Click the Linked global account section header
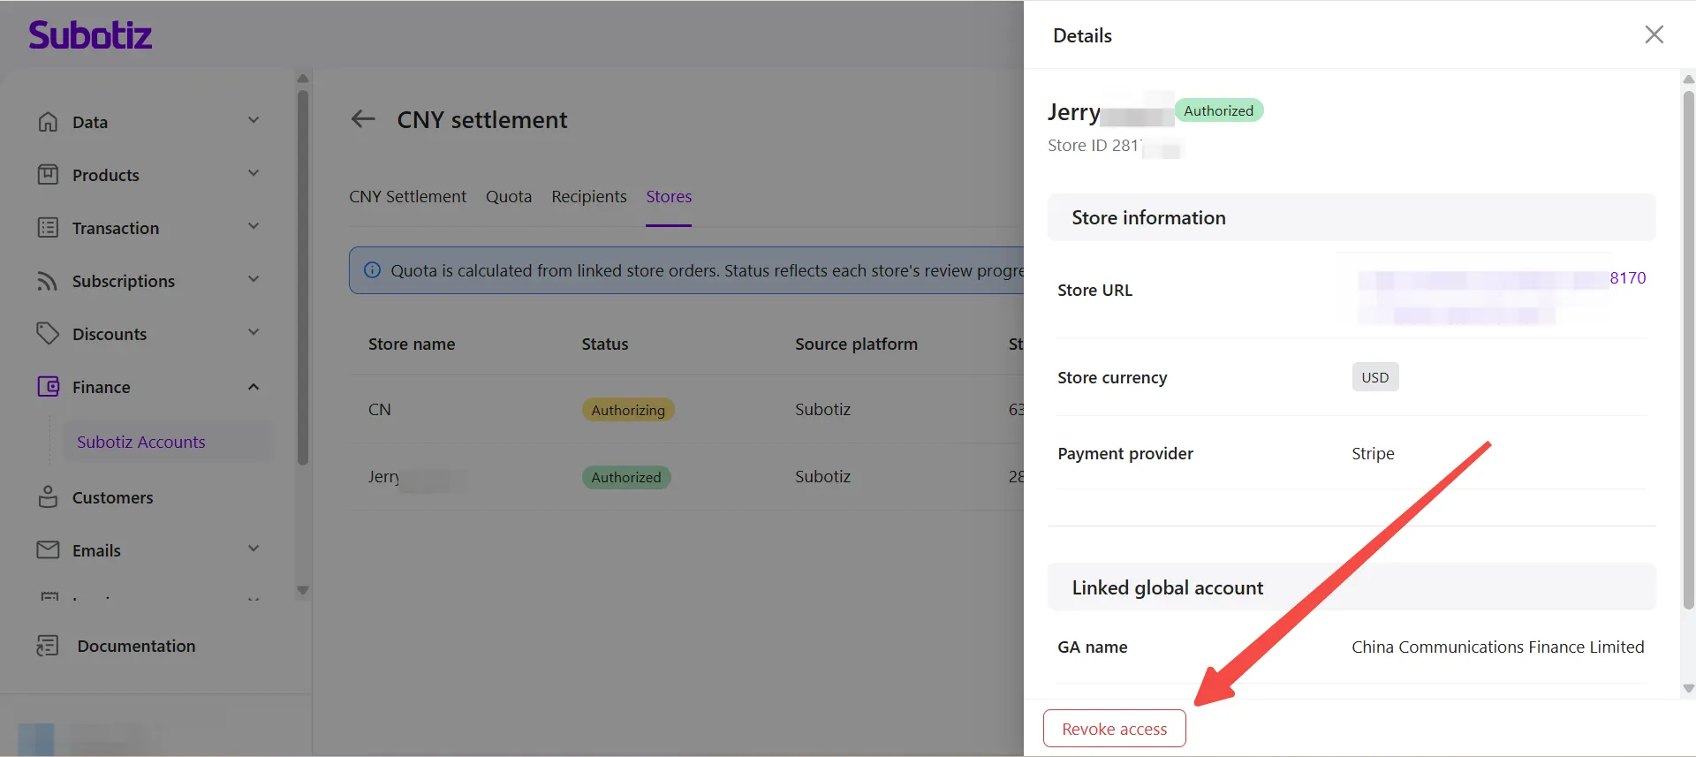 point(1351,587)
